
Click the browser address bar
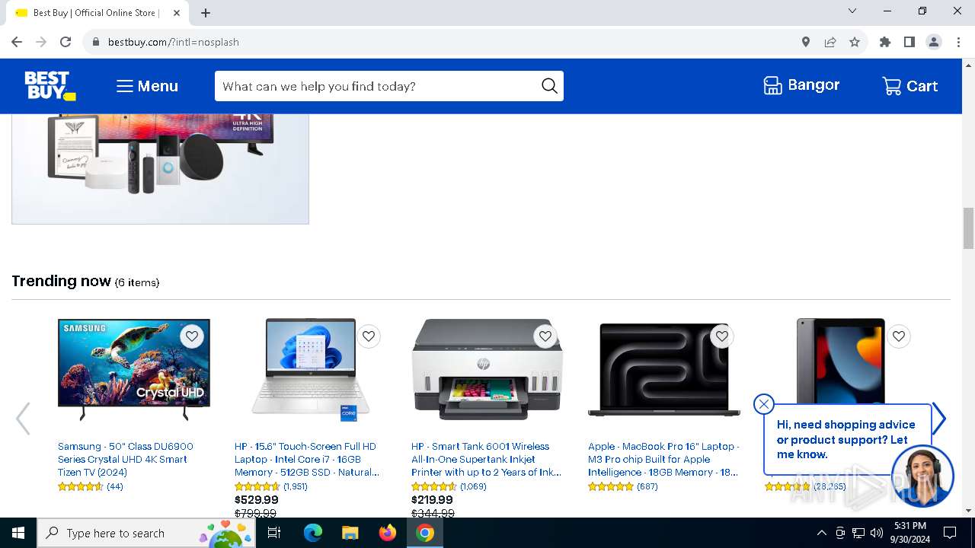click(x=442, y=42)
